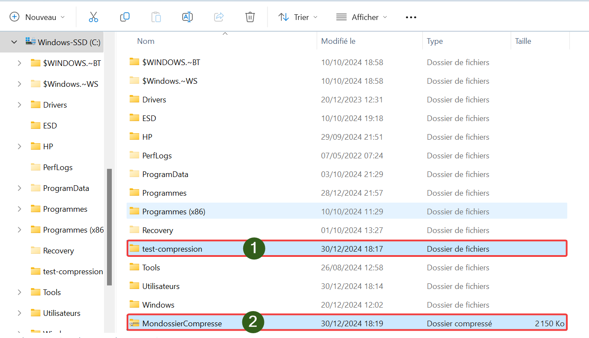Click the Cut scissors icon
Screen dimensions: 589x338
tap(94, 17)
